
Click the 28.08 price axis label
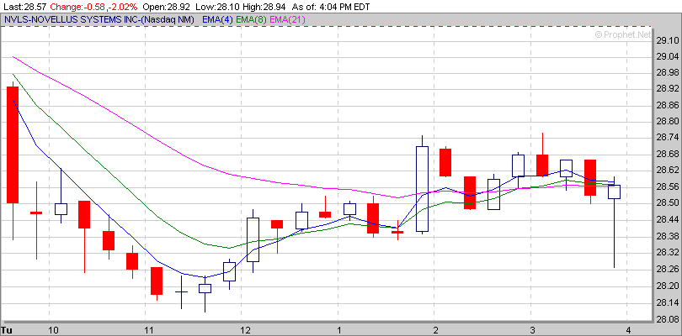pos(667,318)
